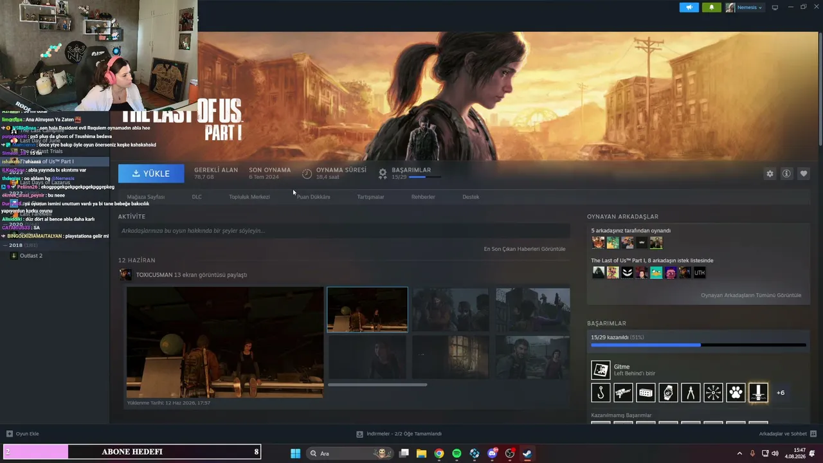Open the Gitme achievement icon
Image resolution: width=823 pixels, height=463 pixels.
(601, 370)
